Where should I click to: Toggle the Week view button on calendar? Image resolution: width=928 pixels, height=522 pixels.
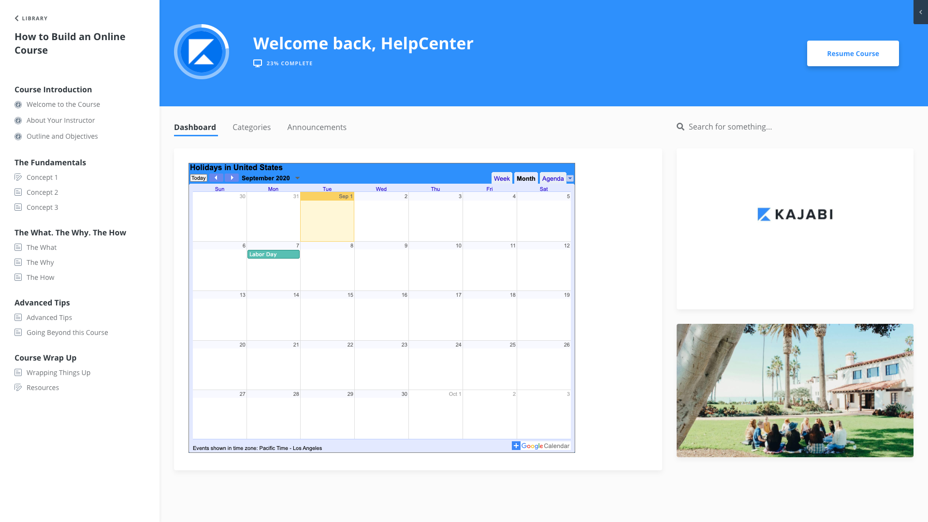(502, 178)
